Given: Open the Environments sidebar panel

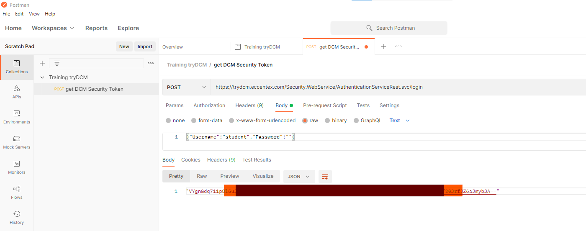Looking at the screenshot, I should [17, 117].
